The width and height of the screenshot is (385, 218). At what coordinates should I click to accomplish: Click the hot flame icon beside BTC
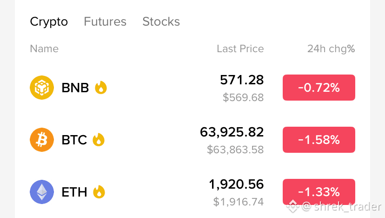(x=99, y=140)
